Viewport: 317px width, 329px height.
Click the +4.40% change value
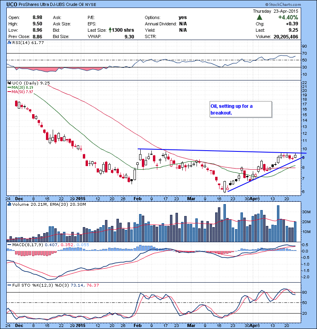coord(288,17)
